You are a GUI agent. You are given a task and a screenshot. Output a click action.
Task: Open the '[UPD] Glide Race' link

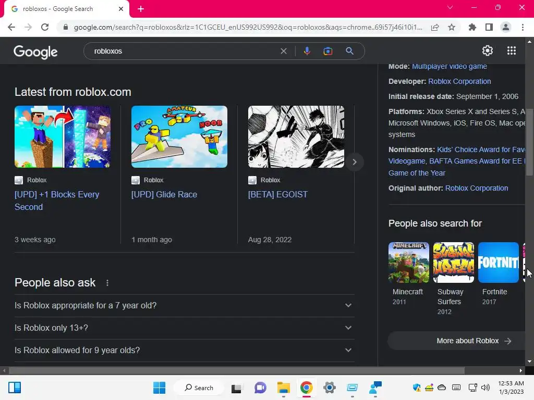164,195
